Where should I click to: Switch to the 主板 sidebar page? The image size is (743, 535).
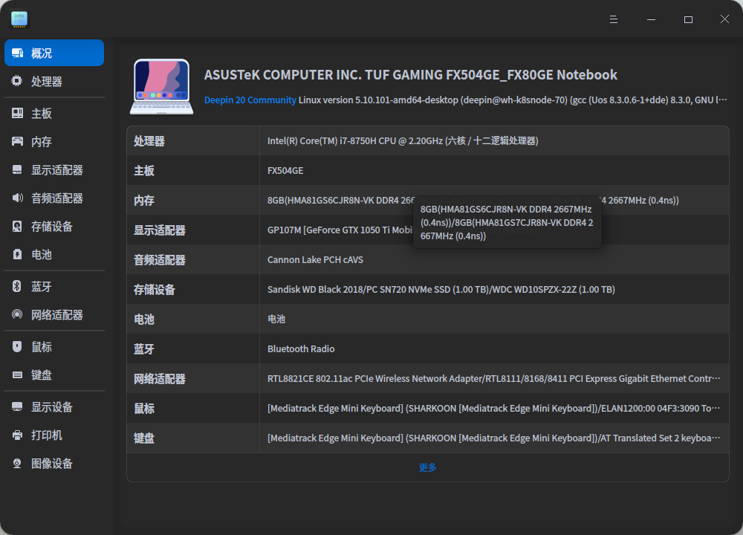coord(54,113)
